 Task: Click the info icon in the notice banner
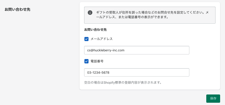click(90, 13)
